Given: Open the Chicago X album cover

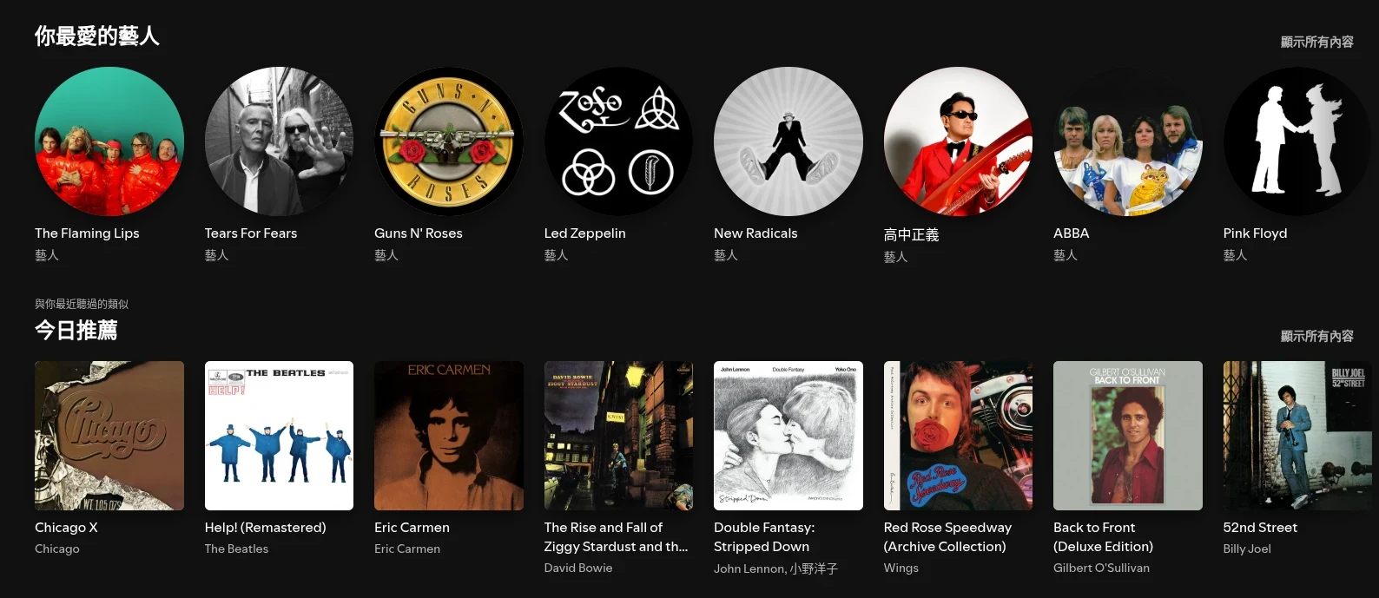Looking at the screenshot, I should 109,436.
